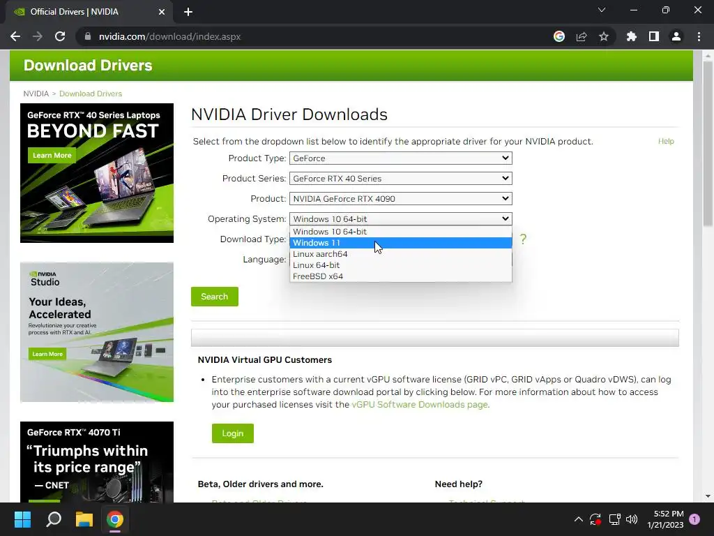Choose FreeBSD x64 from the list
Screen dimensions: 714x536
pos(401,276)
